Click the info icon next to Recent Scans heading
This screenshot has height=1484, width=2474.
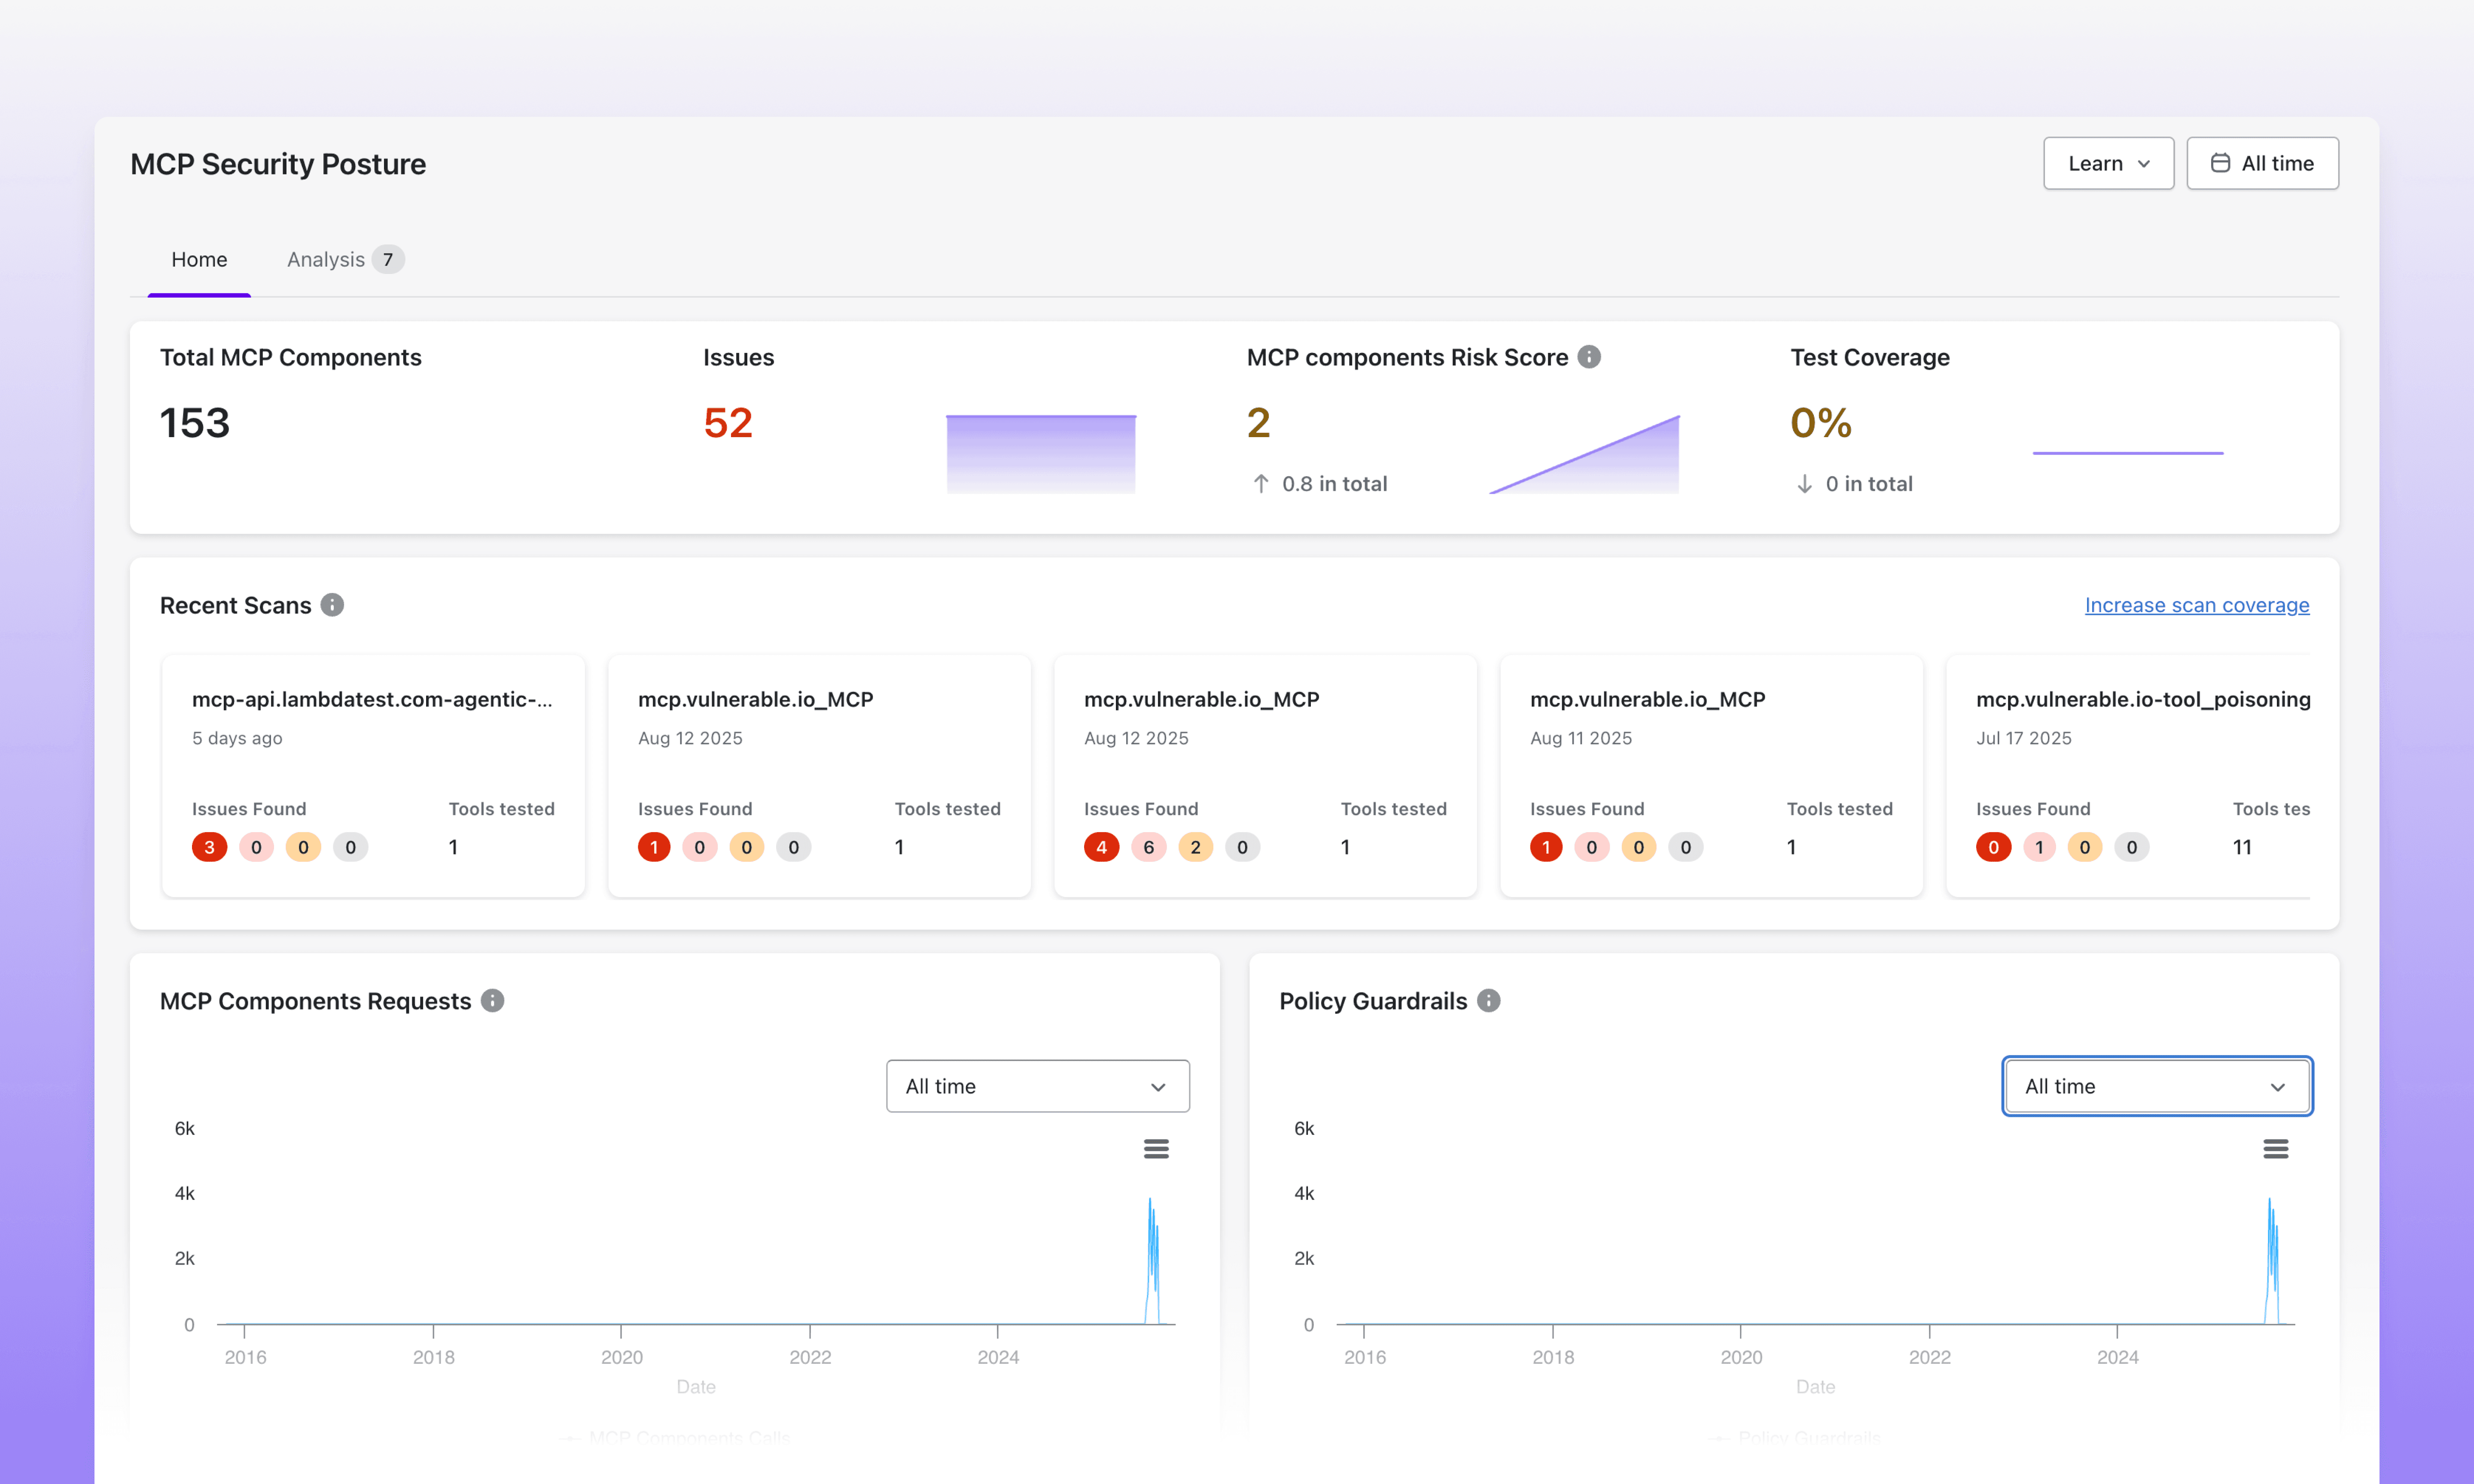tap(332, 604)
